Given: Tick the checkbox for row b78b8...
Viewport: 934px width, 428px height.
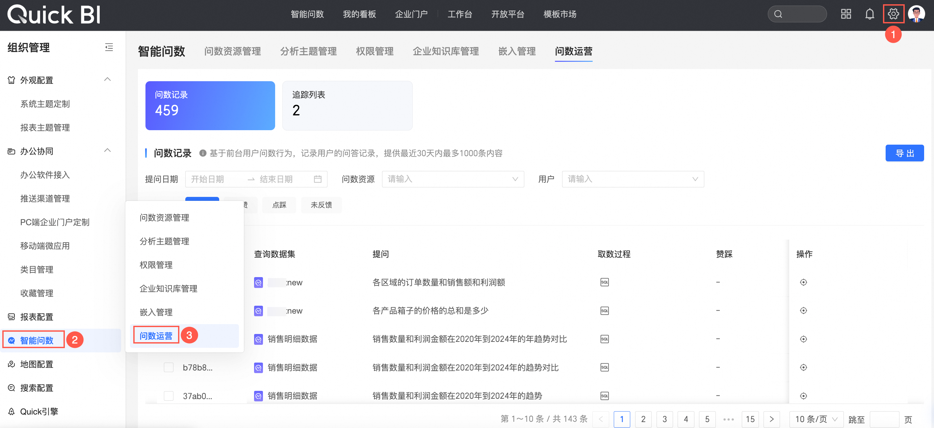Looking at the screenshot, I should coord(169,367).
